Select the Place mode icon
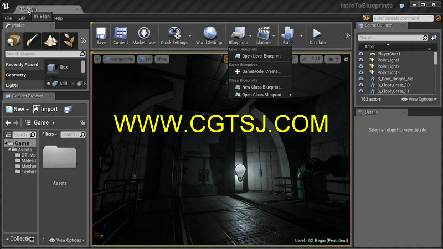Image resolution: width=443 pixels, height=249 pixels. 13,40
